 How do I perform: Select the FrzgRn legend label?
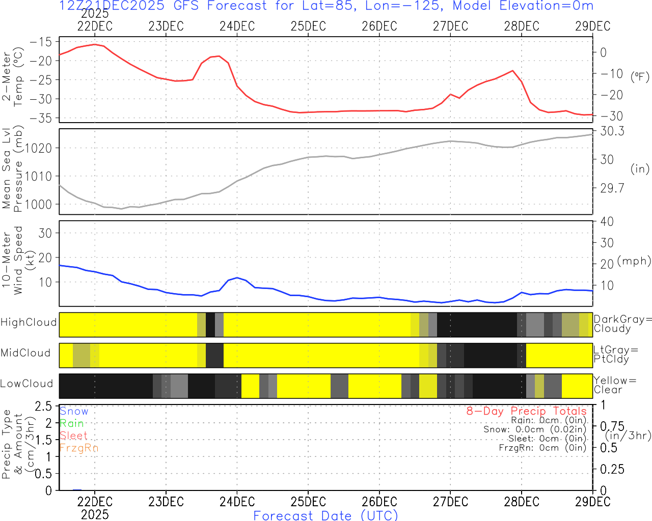78,448
